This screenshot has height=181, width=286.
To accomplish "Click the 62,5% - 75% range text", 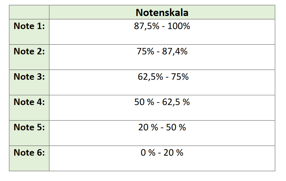I will (x=163, y=77).
